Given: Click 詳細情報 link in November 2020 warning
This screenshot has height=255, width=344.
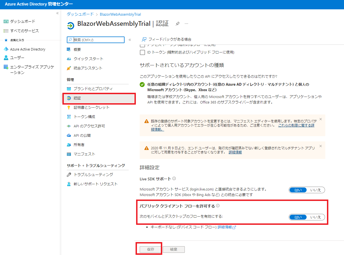Looking at the screenshot, I should coord(235,152).
